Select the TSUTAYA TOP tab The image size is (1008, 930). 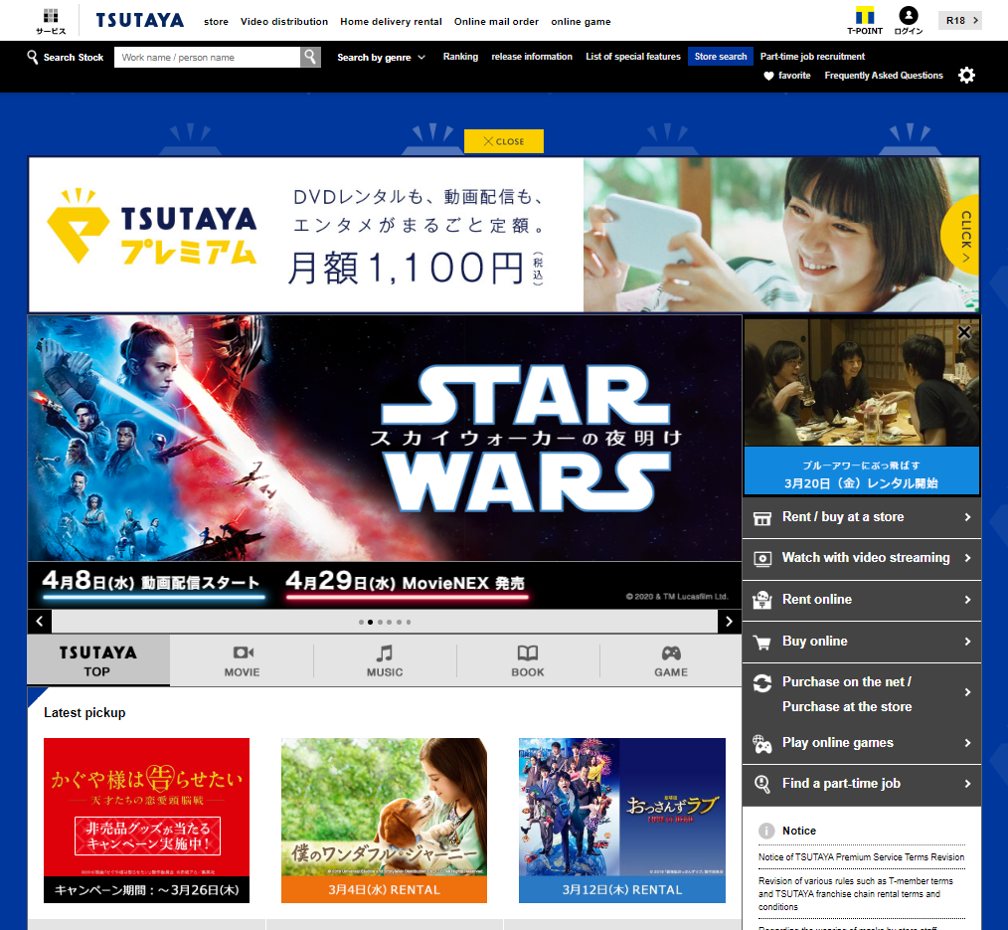tap(98, 660)
